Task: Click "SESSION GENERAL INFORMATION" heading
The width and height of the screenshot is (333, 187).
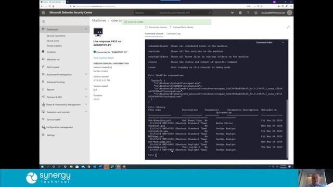Action: (x=111, y=63)
